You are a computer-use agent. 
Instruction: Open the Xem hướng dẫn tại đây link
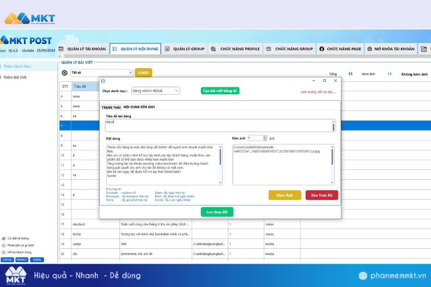pyautogui.click(x=318, y=92)
